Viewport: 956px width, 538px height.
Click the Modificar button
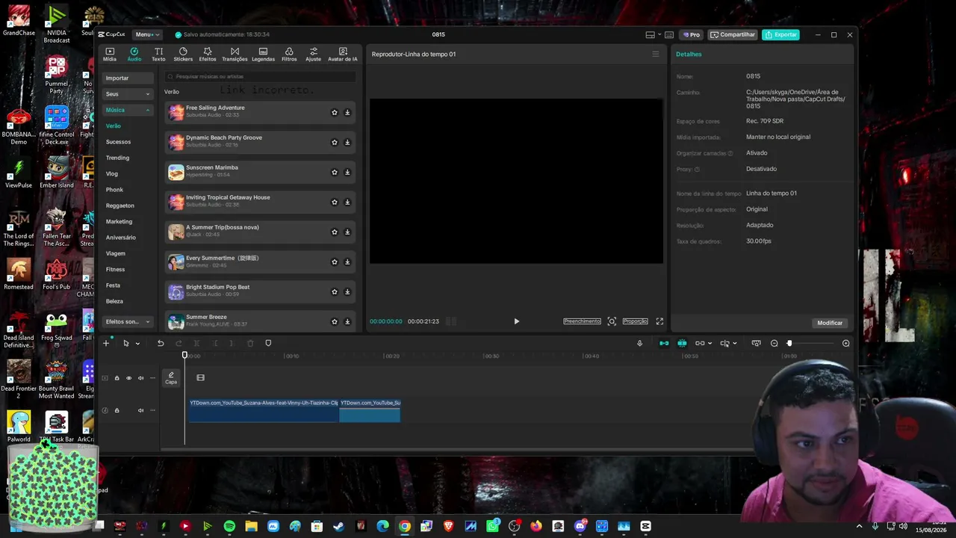(830, 323)
